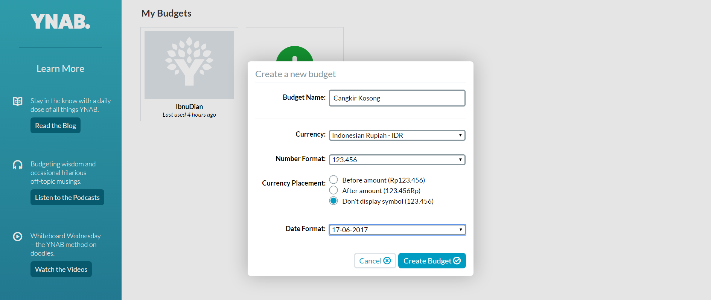
Task: Choose Don't display symbol option
Action: point(333,201)
